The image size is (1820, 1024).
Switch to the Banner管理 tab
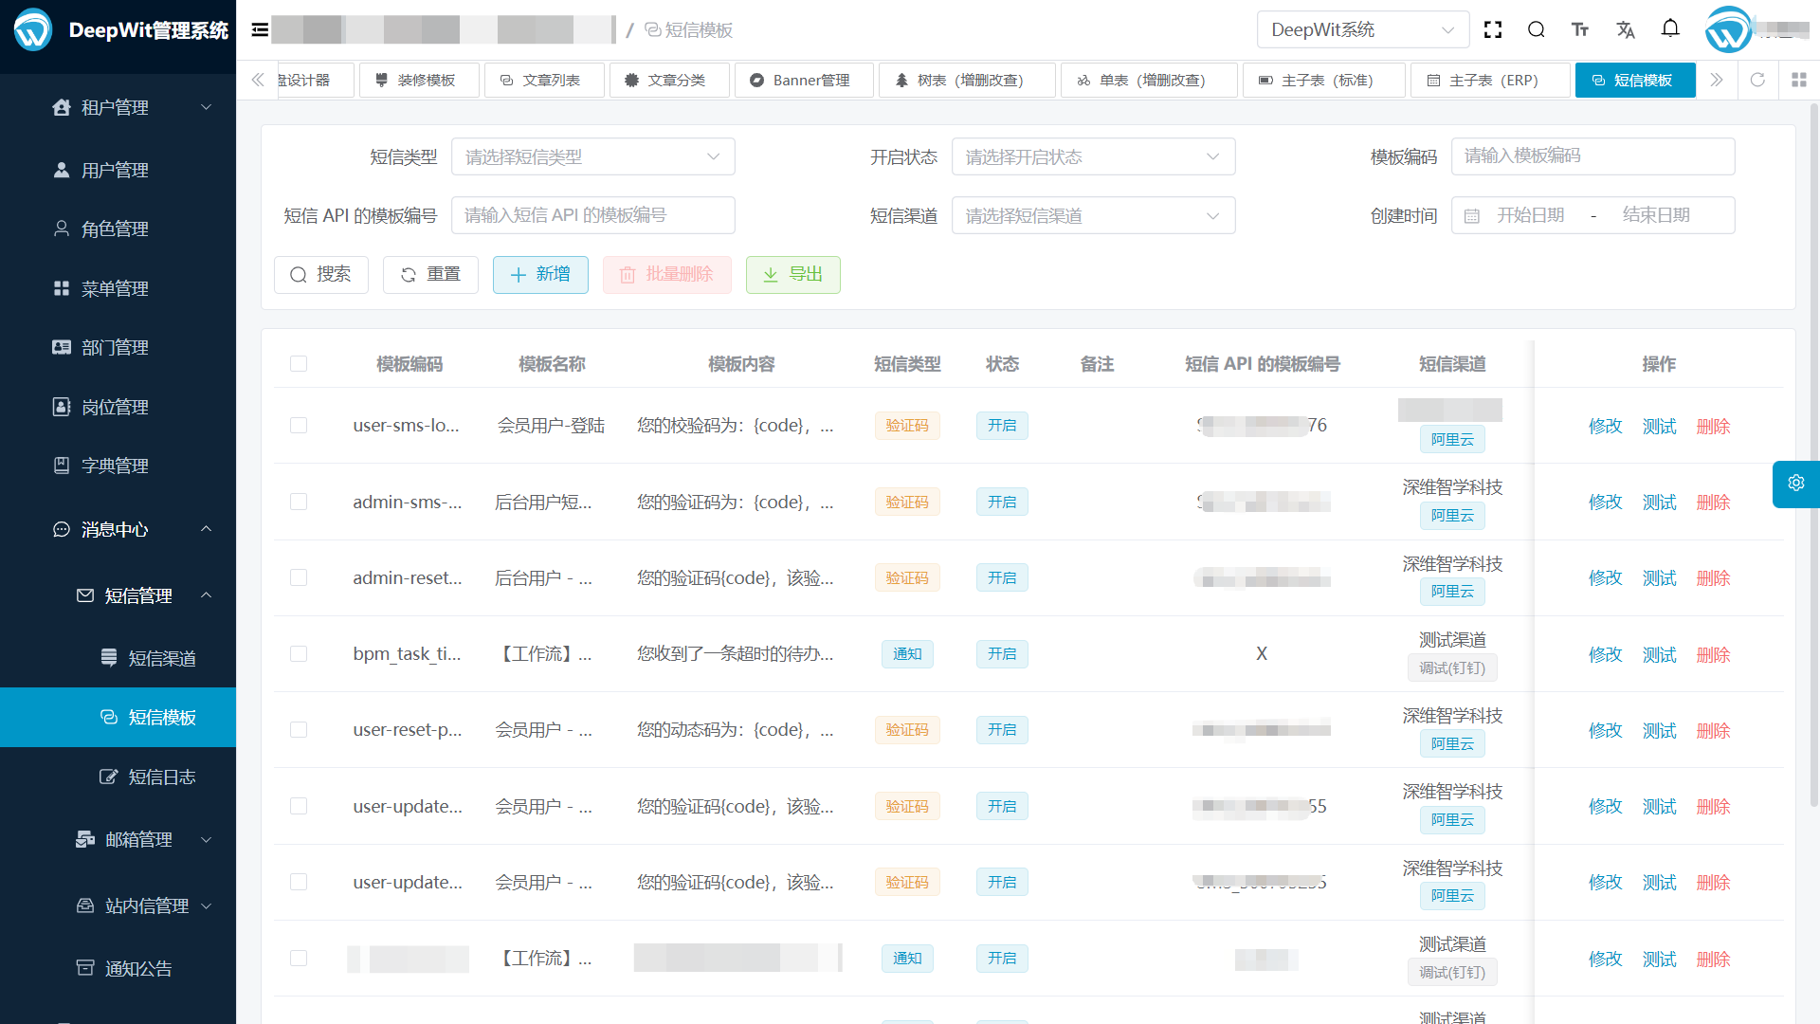[804, 80]
